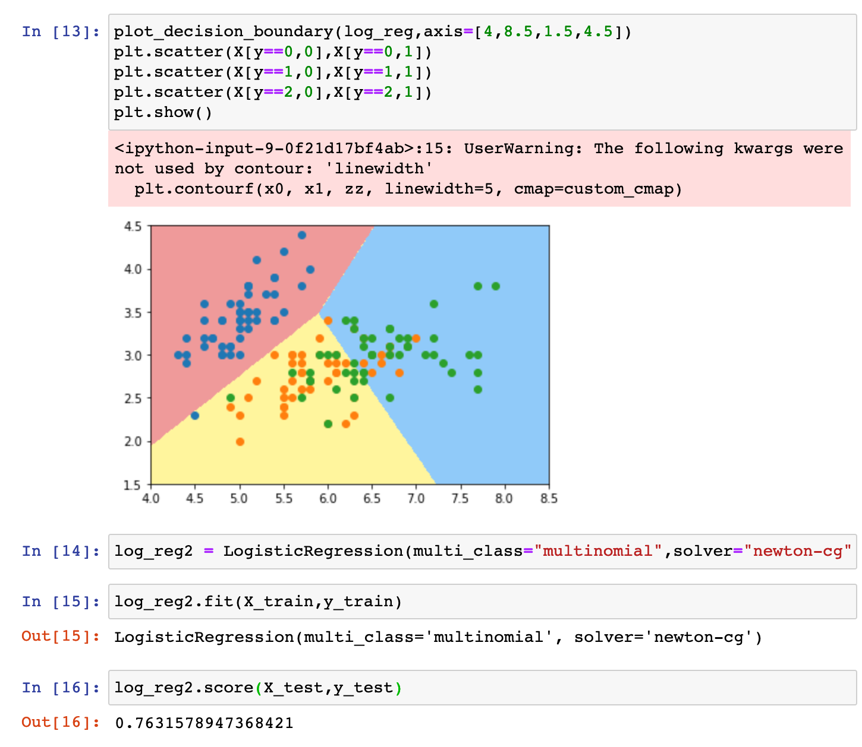Click the plot_decision_boundary line in cell 13
This screenshot has width=862, height=747.
[372, 31]
